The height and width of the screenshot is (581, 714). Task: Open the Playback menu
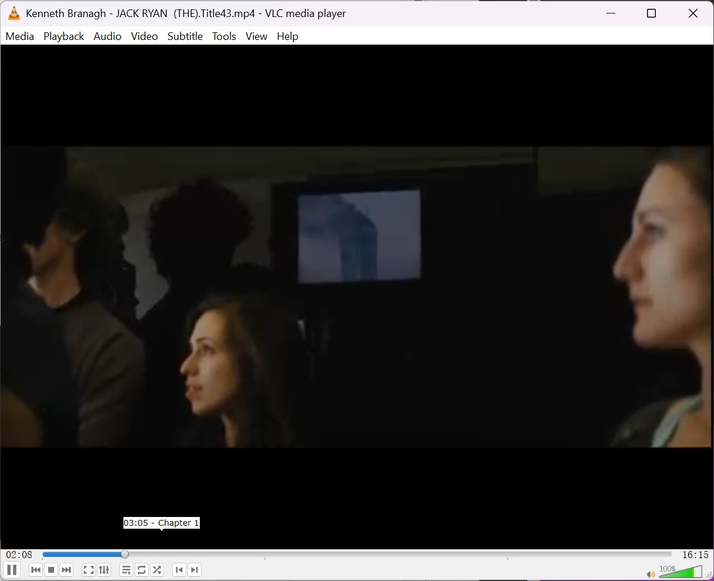click(63, 36)
